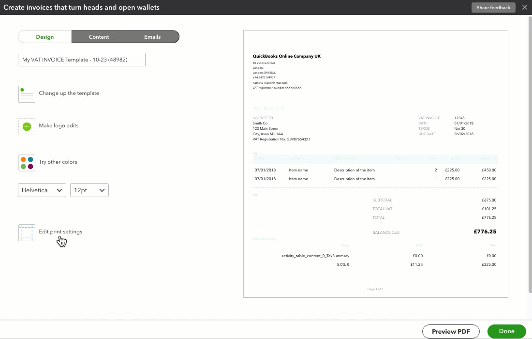This screenshot has height=339, width=532.
Task: Click the Preview PDF button
Action: 451,332
